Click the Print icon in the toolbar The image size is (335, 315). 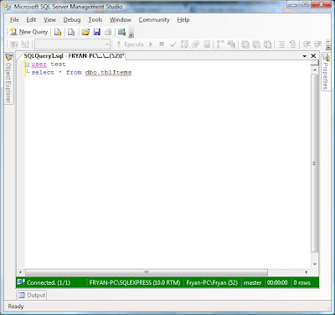click(108, 32)
